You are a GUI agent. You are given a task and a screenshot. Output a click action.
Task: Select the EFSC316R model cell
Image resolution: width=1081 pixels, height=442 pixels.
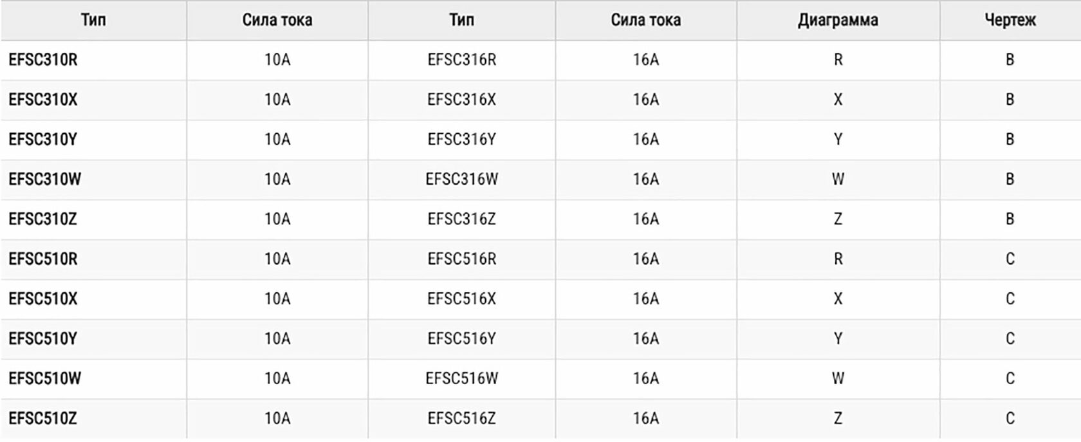coord(461,60)
